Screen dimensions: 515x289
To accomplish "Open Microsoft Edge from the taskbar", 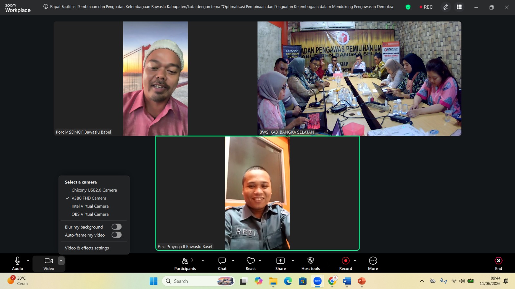I will click(288, 281).
